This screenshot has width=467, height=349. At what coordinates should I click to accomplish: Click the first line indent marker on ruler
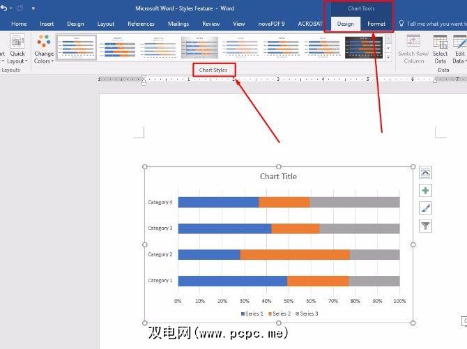pos(144,78)
